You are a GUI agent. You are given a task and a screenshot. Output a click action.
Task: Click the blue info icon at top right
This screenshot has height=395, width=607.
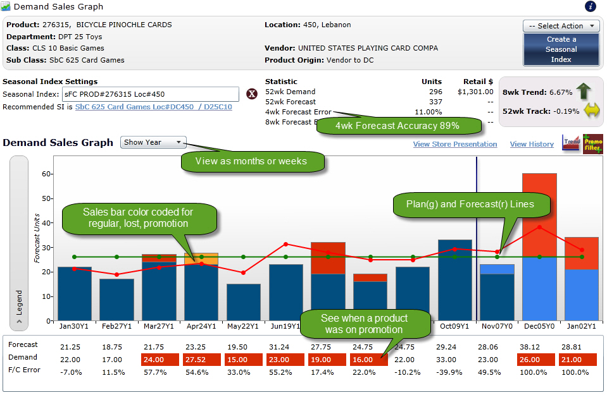click(590, 7)
